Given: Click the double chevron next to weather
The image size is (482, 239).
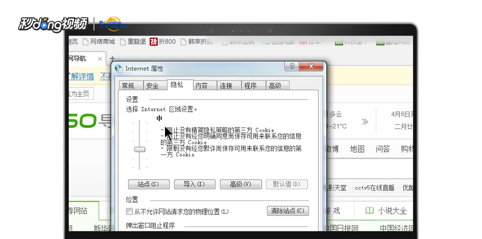Looking at the screenshot, I should pyautogui.click(x=365, y=122).
